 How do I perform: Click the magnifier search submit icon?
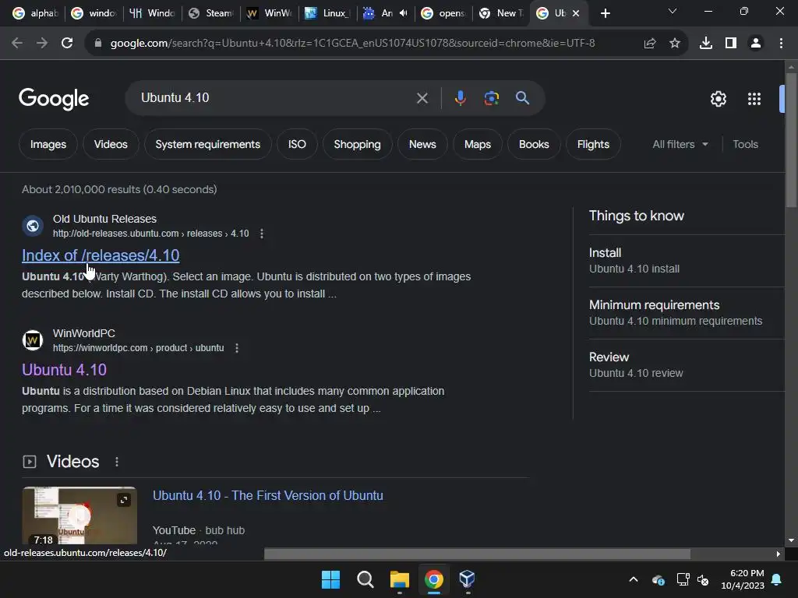pyautogui.click(x=523, y=97)
